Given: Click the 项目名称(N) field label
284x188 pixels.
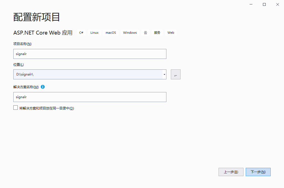Looking at the screenshot, I should point(22,44).
